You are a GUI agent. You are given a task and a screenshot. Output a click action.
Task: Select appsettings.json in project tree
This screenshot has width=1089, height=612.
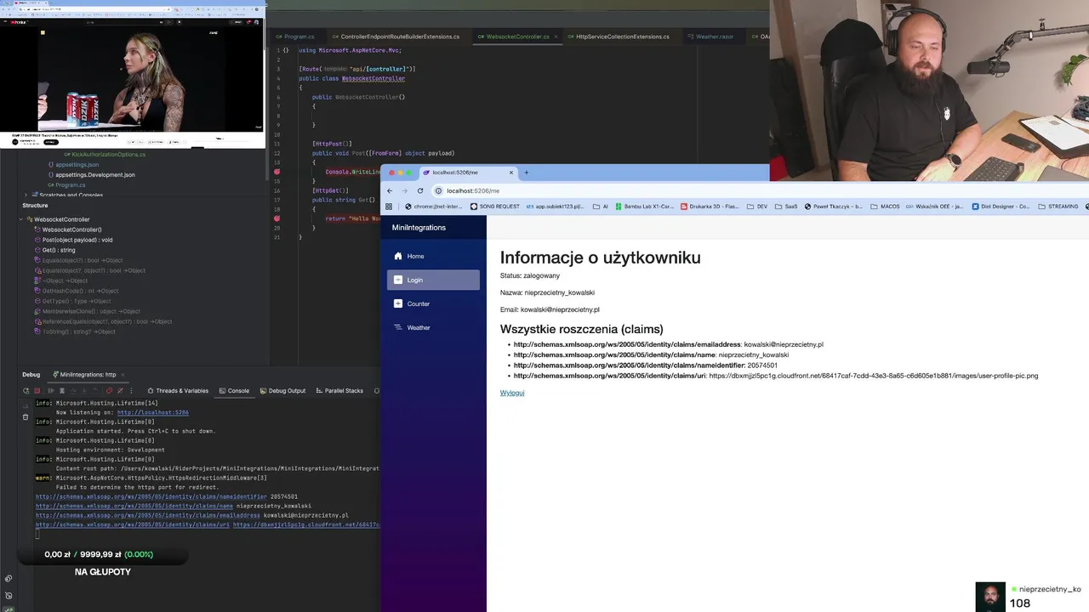72,165
